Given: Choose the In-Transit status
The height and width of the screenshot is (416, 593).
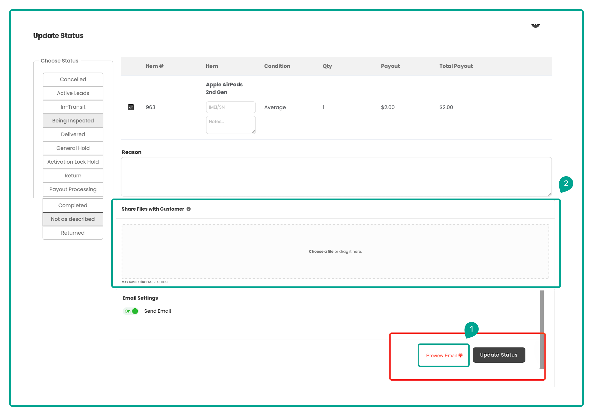Looking at the screenshot, I should click(x=73, y=107).
